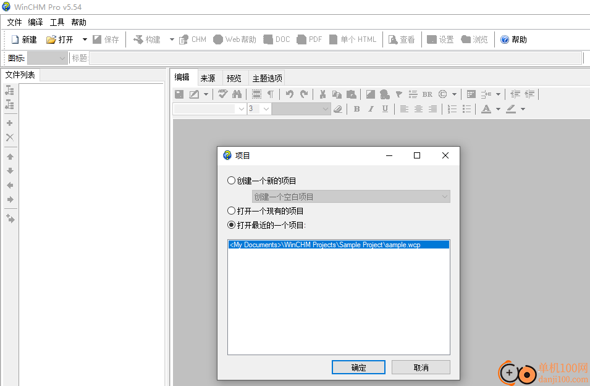Screen dimensions: 590x386
Task: Toggle bold formatting
Action: pos(356,109)
